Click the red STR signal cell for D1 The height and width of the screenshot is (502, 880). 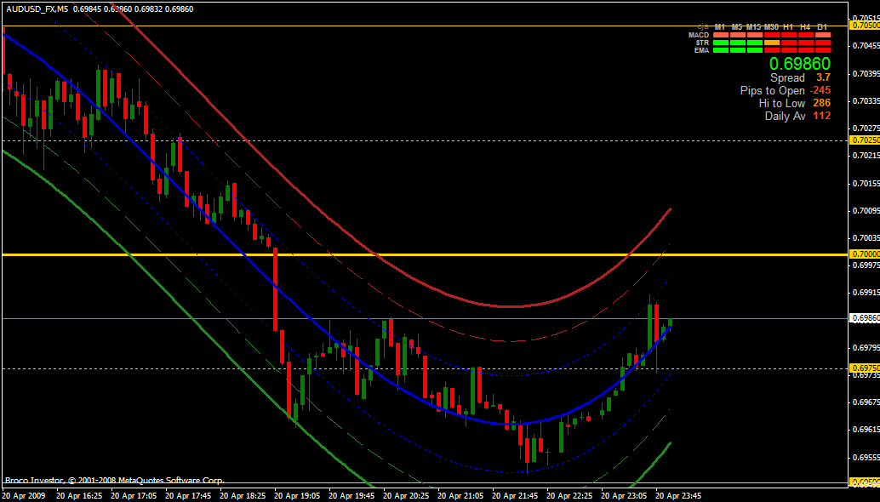(x=823, y=43)
